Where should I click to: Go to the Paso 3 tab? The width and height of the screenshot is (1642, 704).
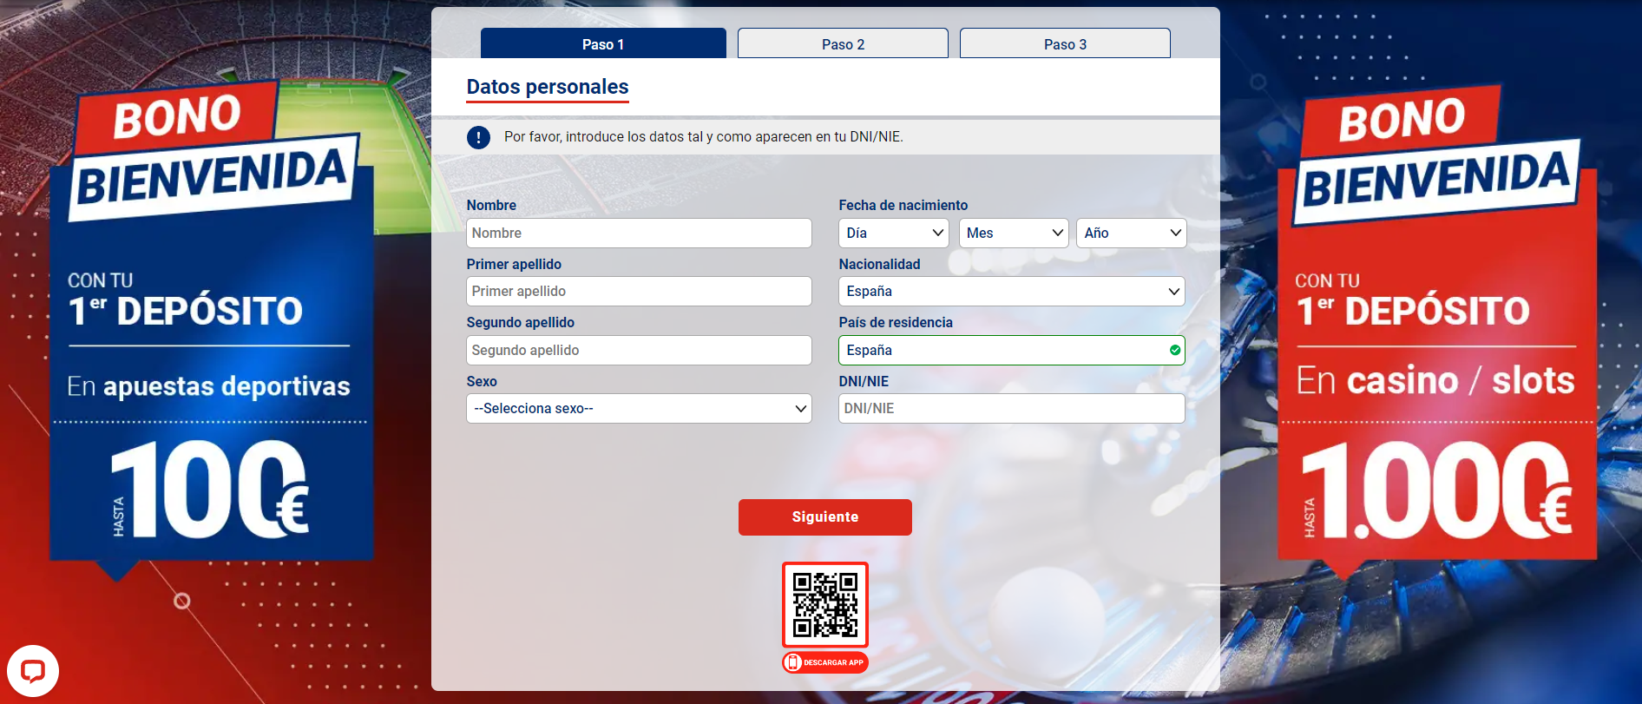click(x=1065, y=44)
